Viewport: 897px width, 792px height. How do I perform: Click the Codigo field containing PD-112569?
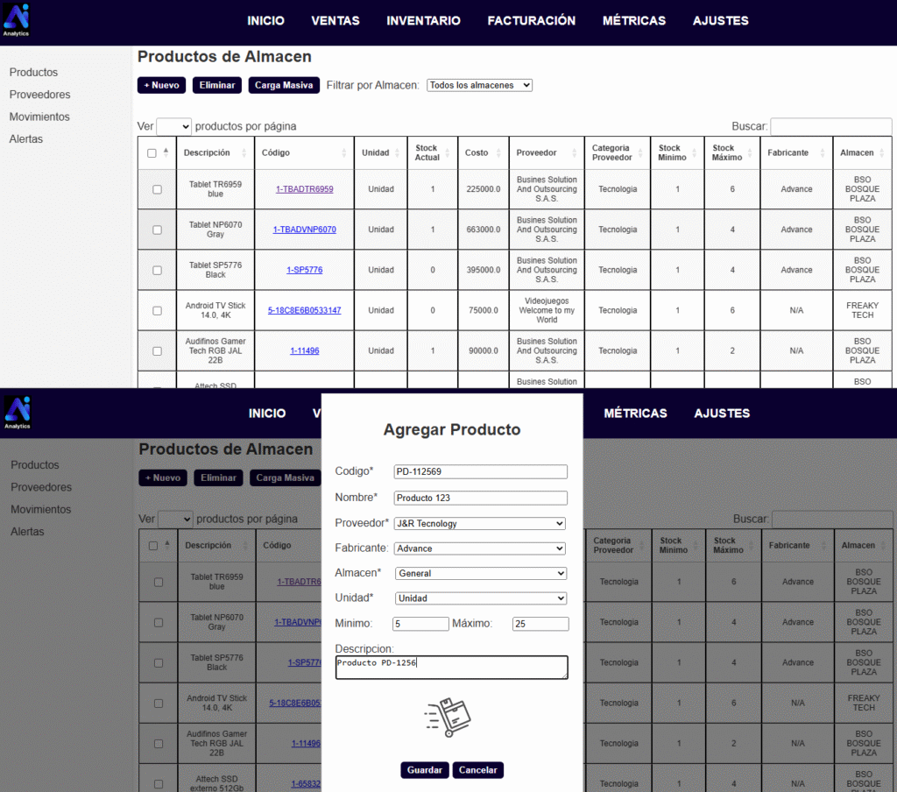(480, 472)
